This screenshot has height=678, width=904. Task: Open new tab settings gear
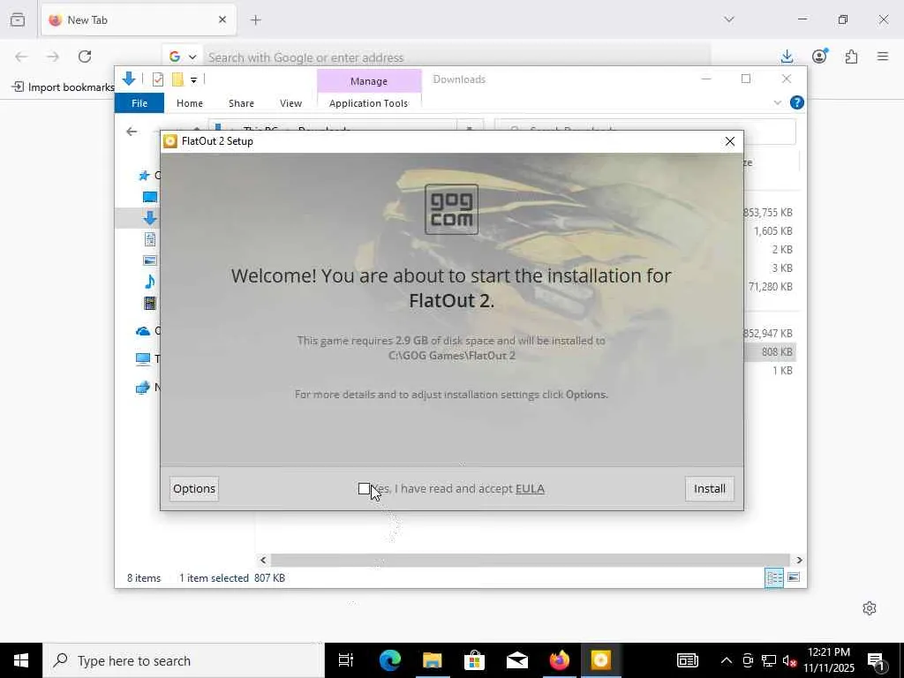coord(870,608)
